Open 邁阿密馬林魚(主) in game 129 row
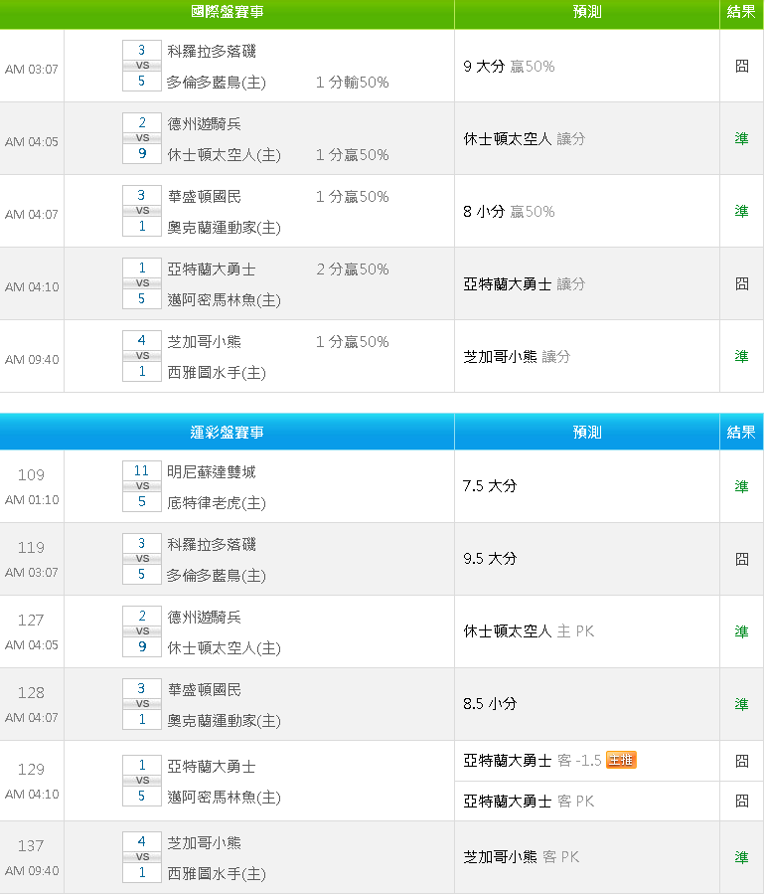Screen dimensions: 765x895 point(224,797)
